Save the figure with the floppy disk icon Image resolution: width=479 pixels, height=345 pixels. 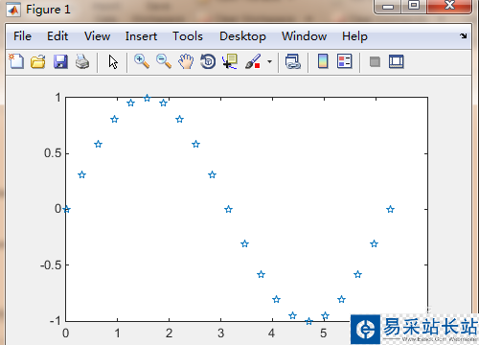(60, 61)
